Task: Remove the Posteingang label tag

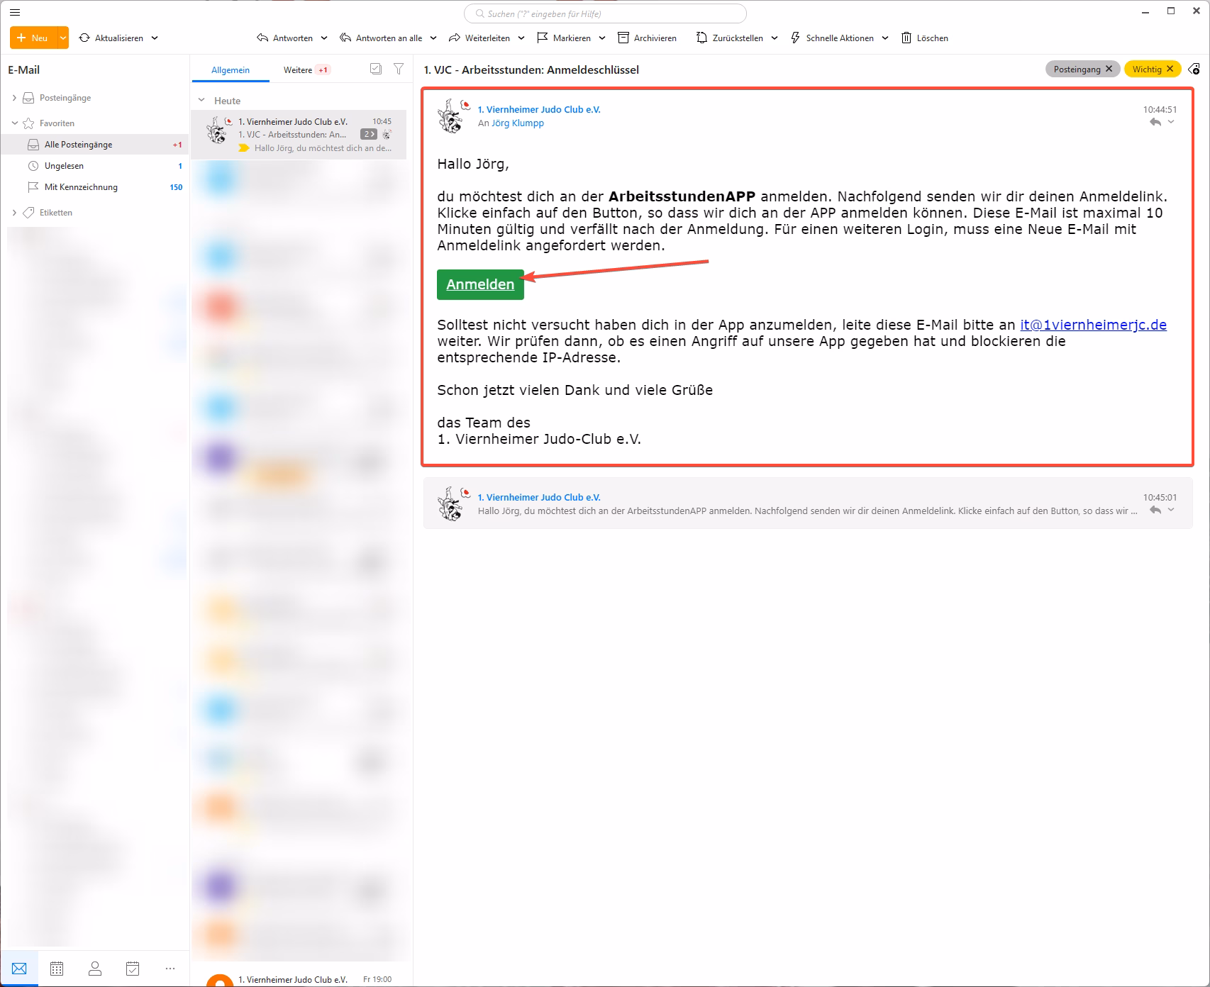Action: (1109, 69)
